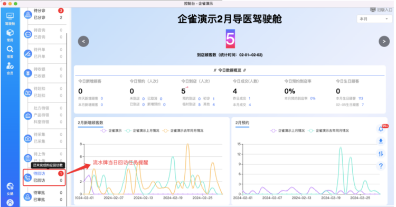Click the big 5 到店顾客数 figure
Viewport: 396px width, 207px height.
pos(230,39)
